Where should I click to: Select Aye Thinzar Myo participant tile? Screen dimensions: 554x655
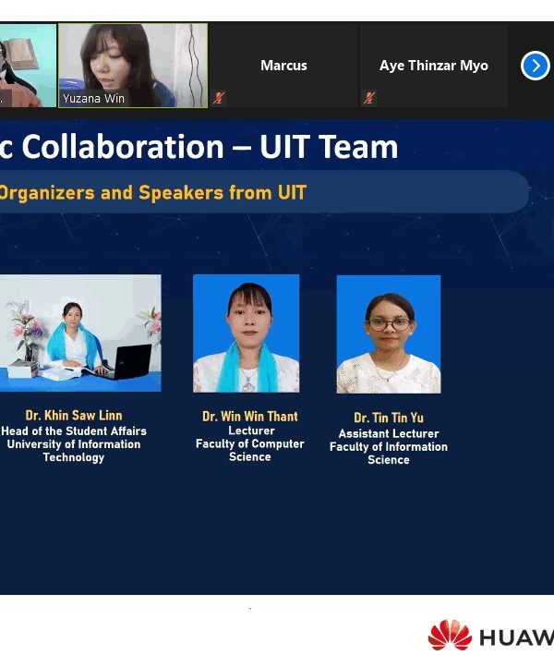point(433,66)
